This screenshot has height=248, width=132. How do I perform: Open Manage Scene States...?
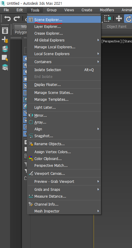64,93
